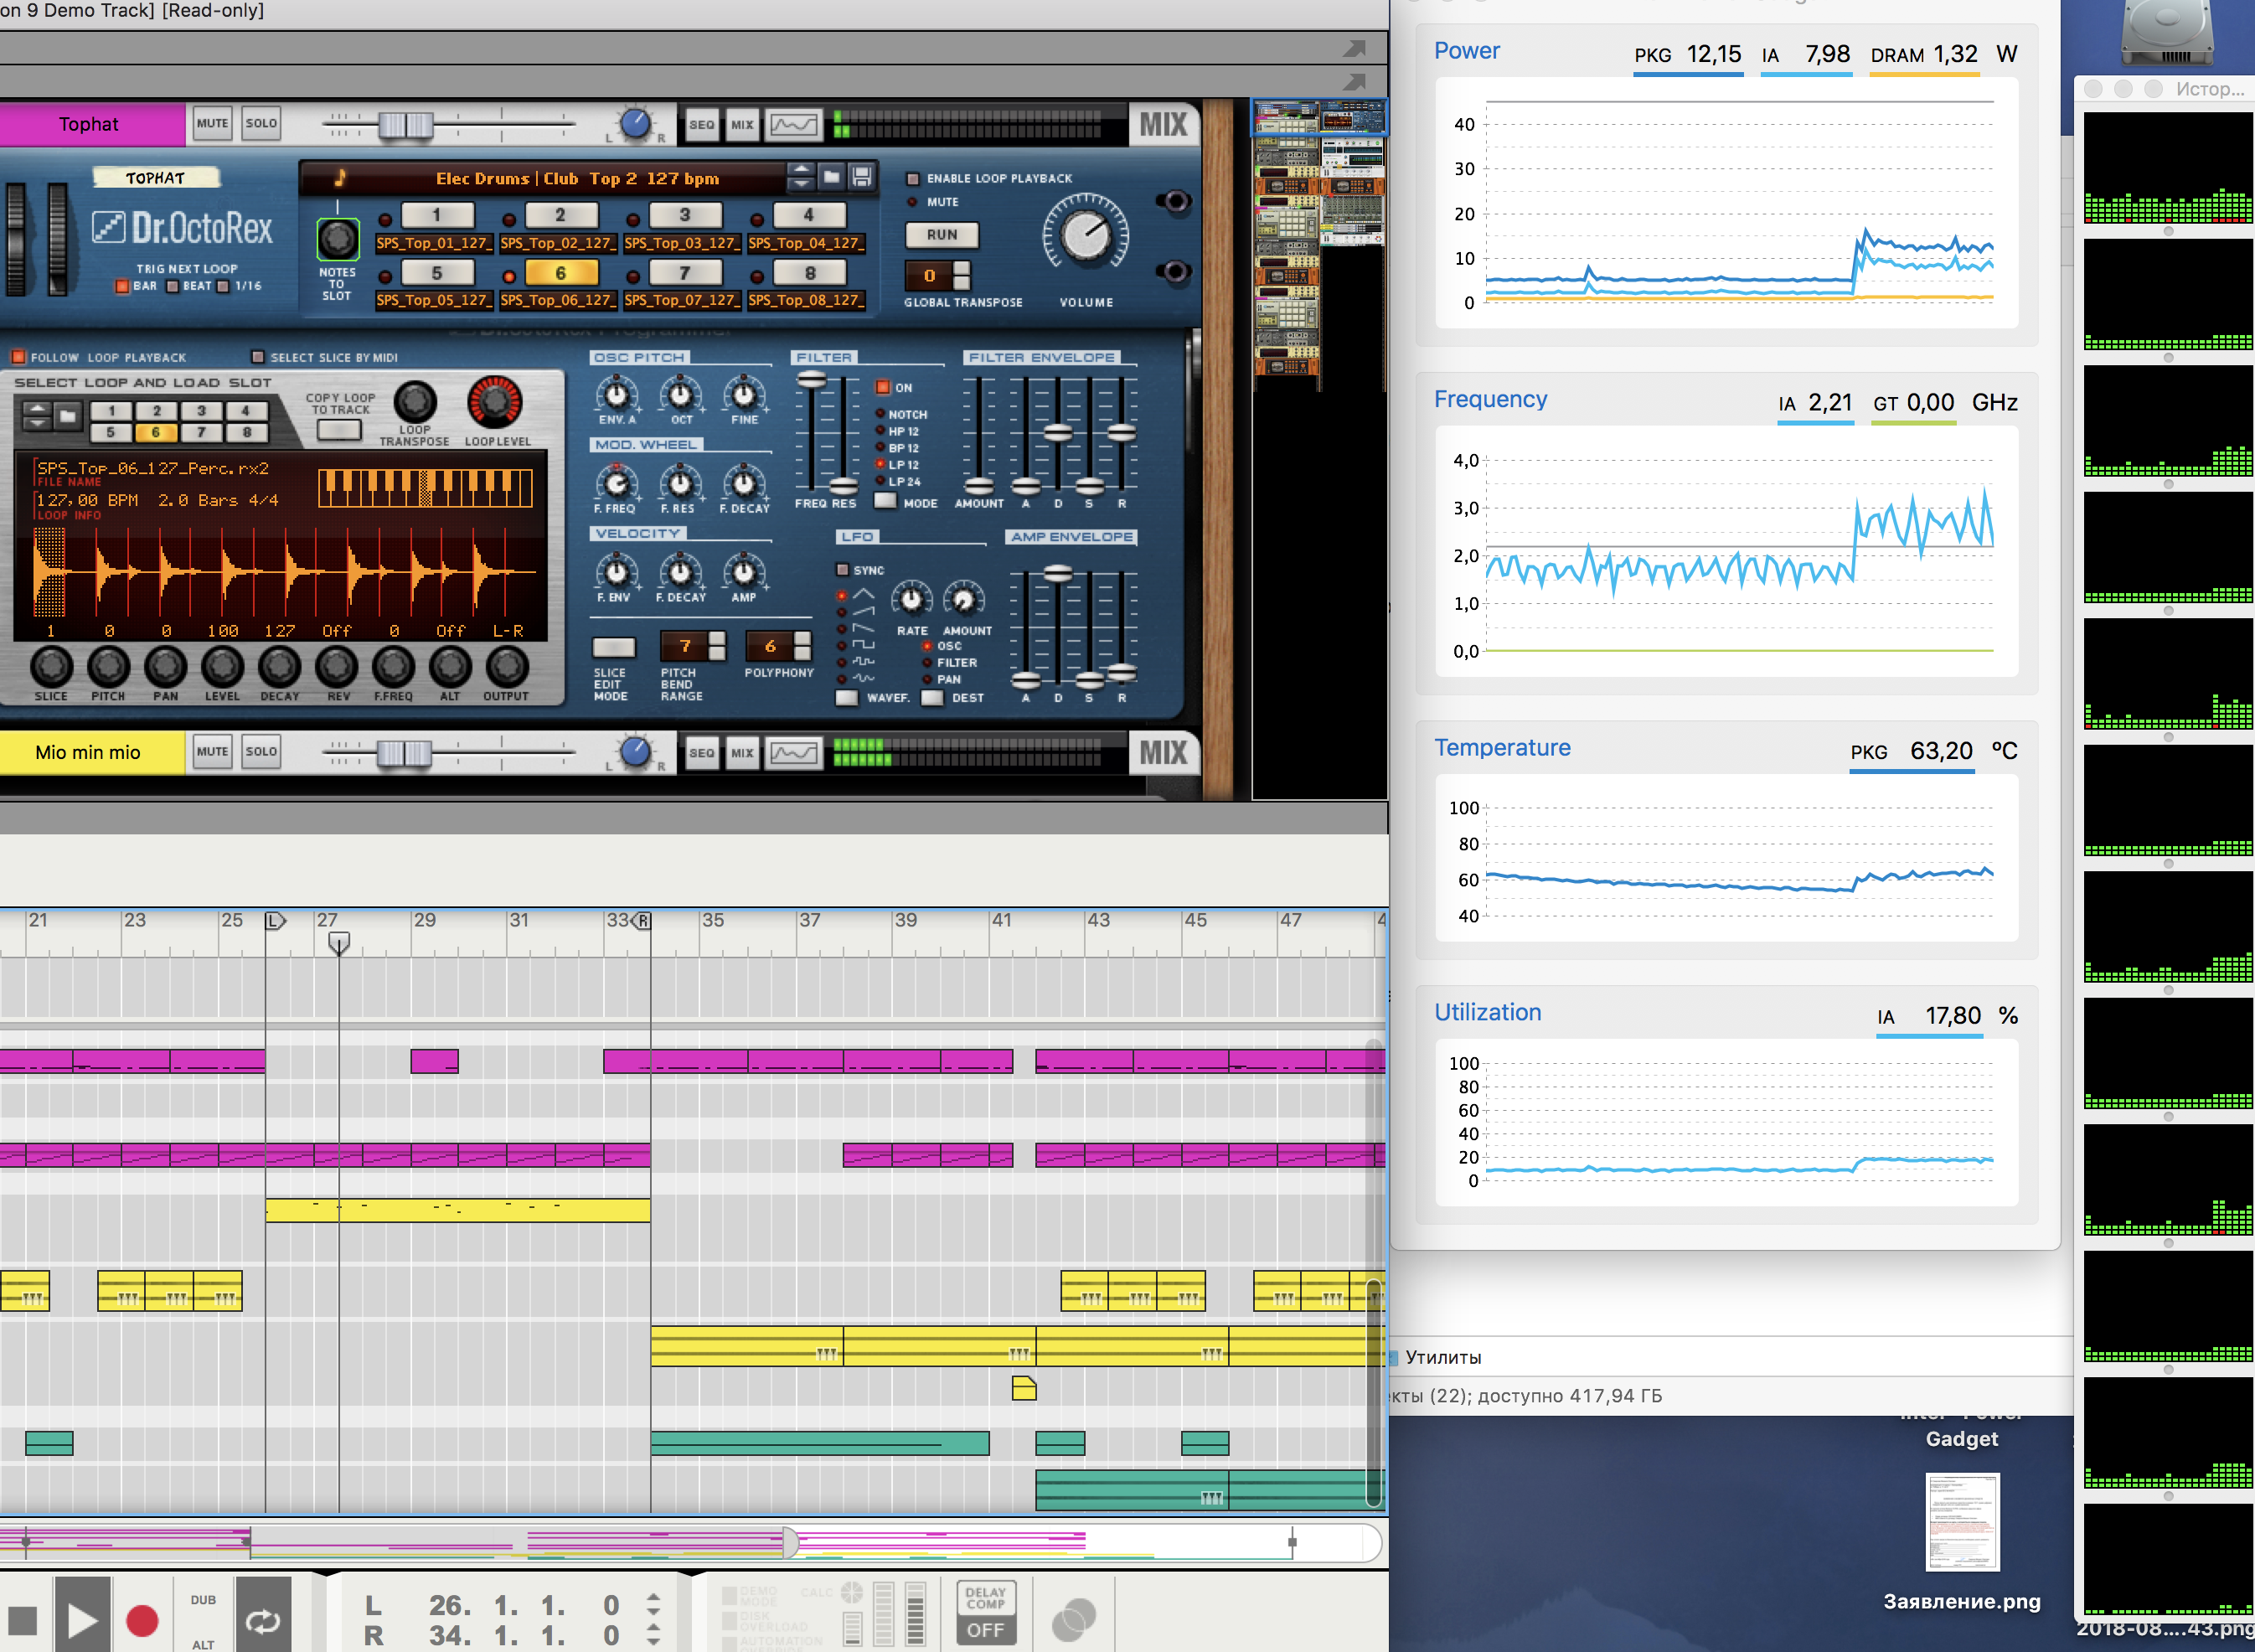Click browse patch folder icon on Dr.OctoRex

click(831, 177)
